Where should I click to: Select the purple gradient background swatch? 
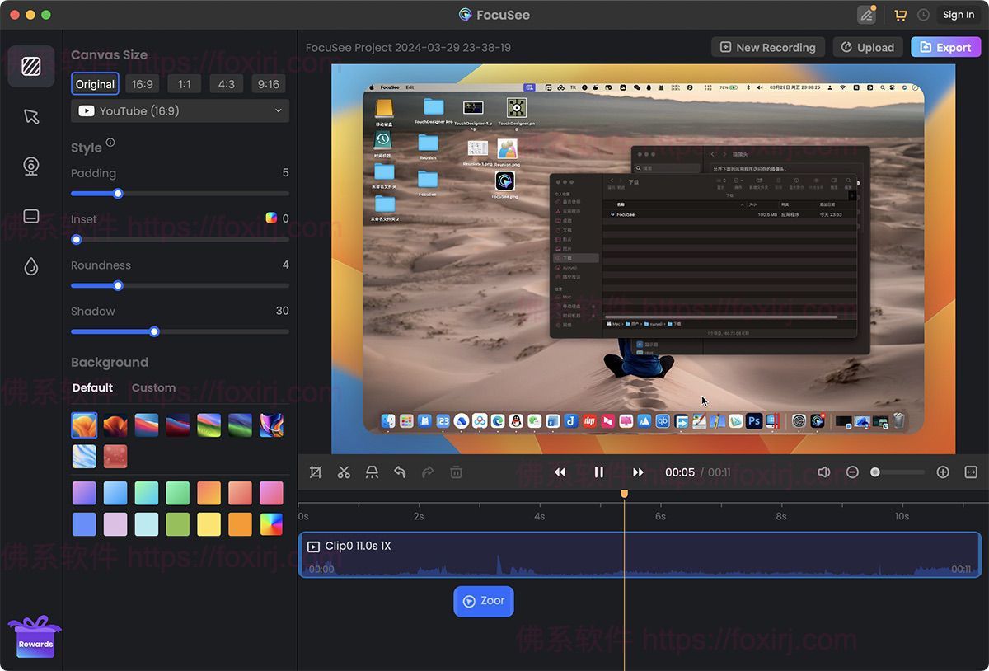83,492
